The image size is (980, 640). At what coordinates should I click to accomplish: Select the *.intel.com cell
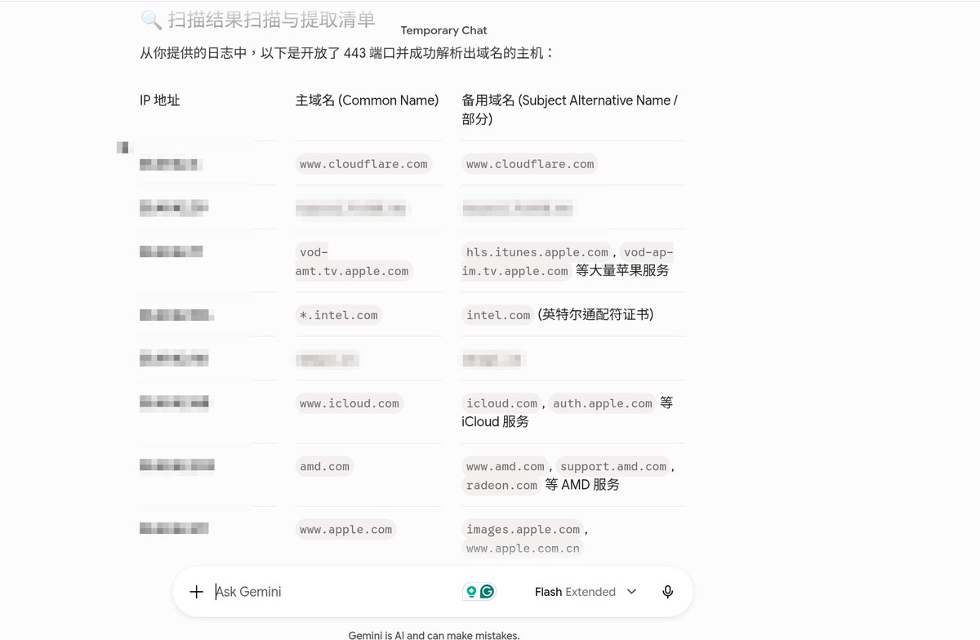pyautogui.click(x=339, y=315)
